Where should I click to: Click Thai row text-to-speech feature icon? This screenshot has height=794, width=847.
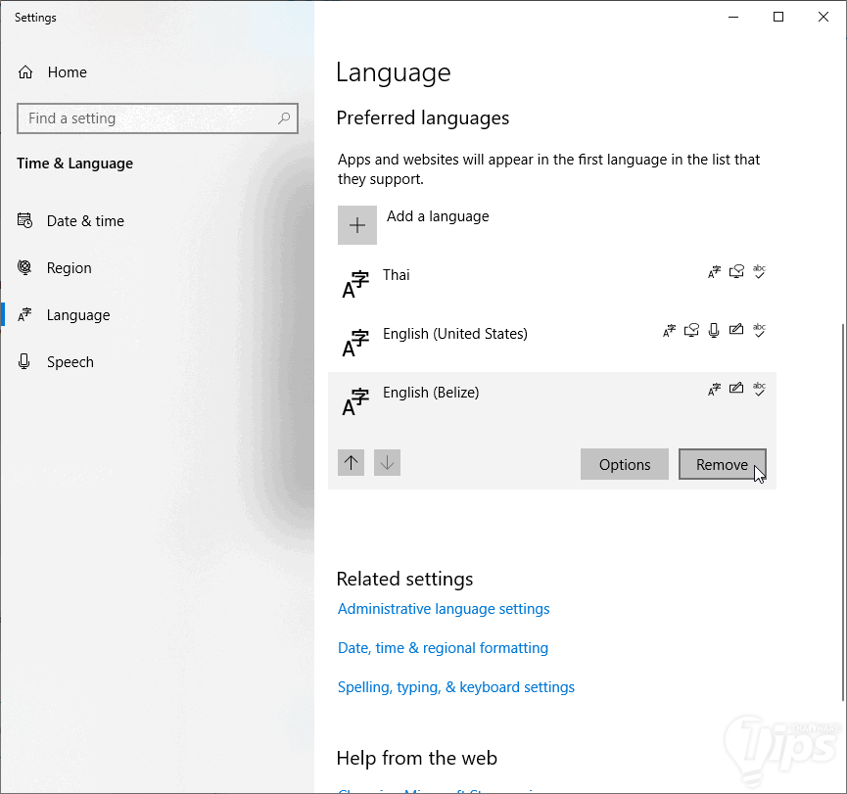736,271
